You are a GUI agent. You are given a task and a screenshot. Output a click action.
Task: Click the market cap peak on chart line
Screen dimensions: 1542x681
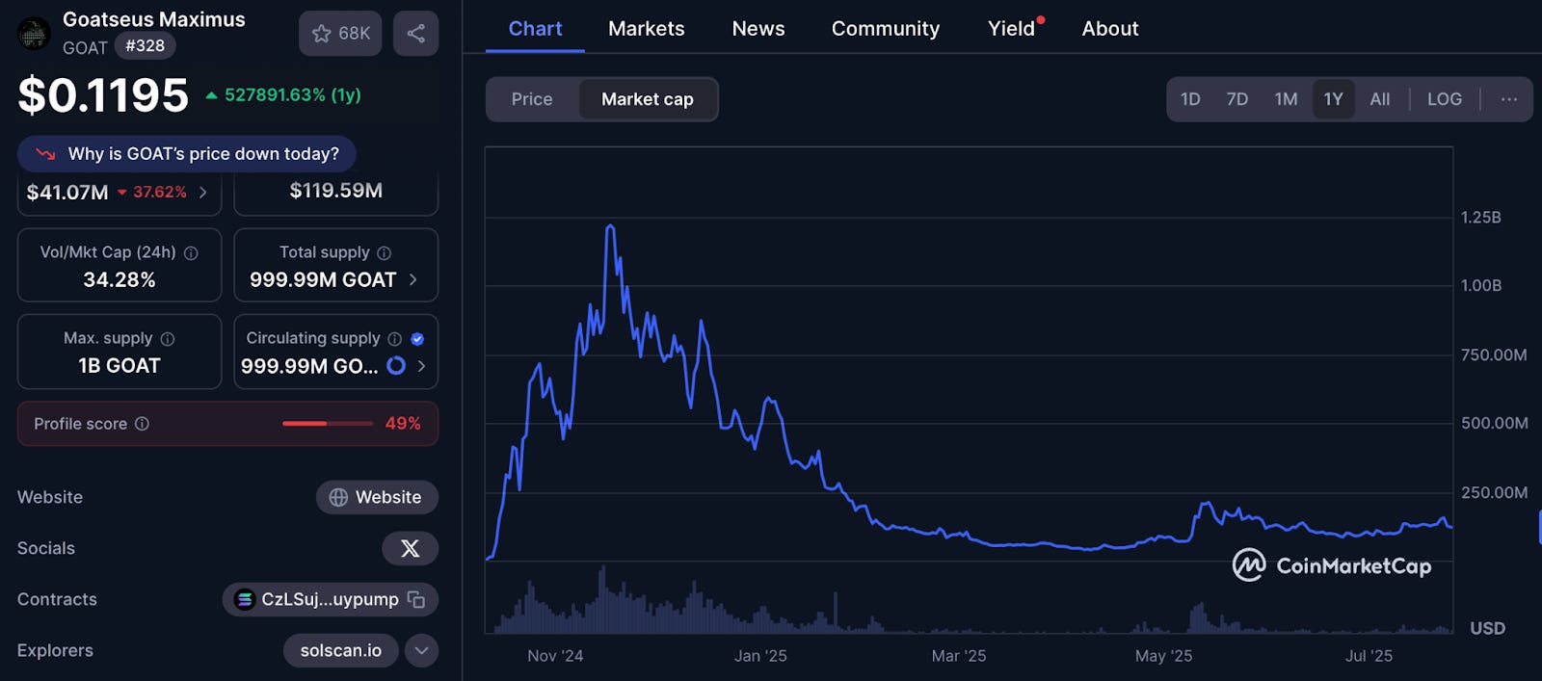pyautogui.click(x=610, y=226)
